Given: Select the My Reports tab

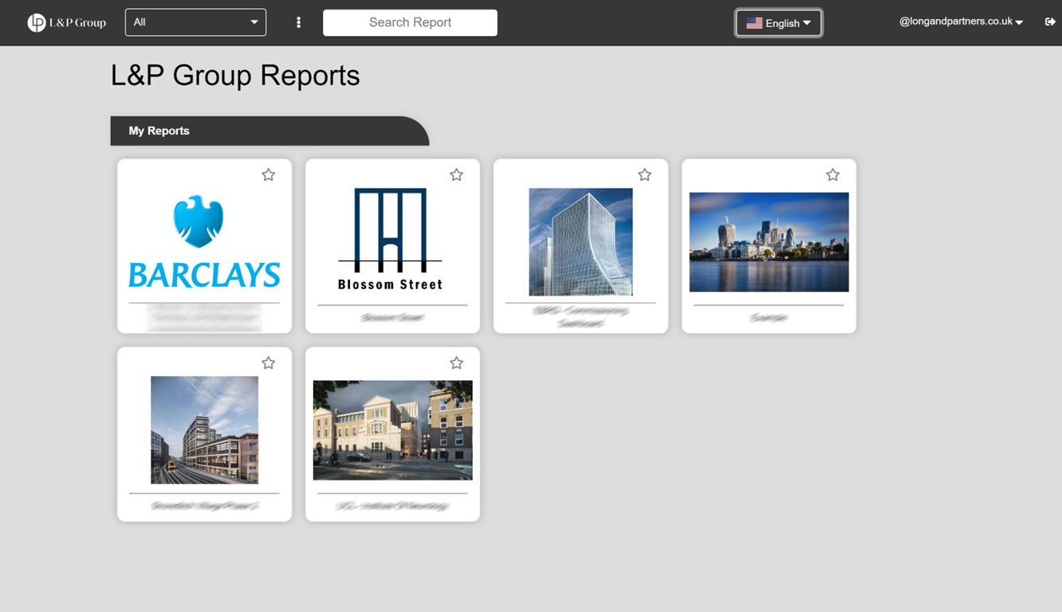Looking at the screenshot, I should point(159,131).
